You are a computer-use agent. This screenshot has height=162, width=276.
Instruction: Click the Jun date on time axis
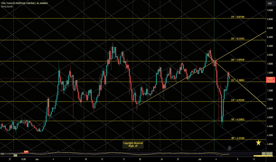click(x=37, y=159)
